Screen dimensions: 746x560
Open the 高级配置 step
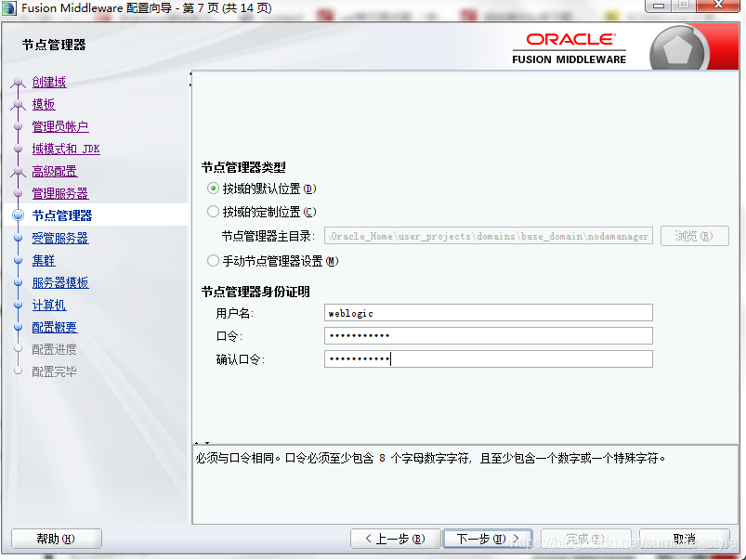pyautogui.click(x=54, y=171)
